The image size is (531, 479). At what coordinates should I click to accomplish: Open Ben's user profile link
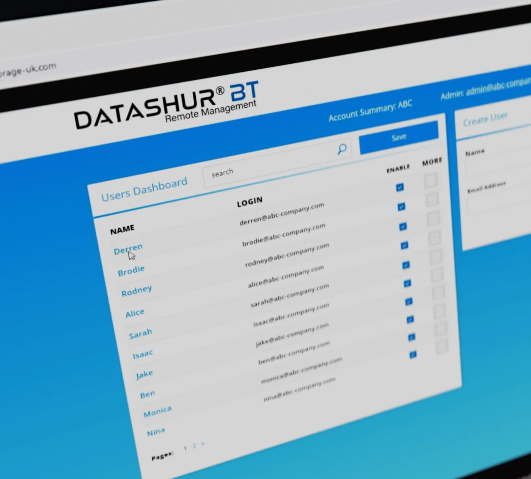[148, 394]
